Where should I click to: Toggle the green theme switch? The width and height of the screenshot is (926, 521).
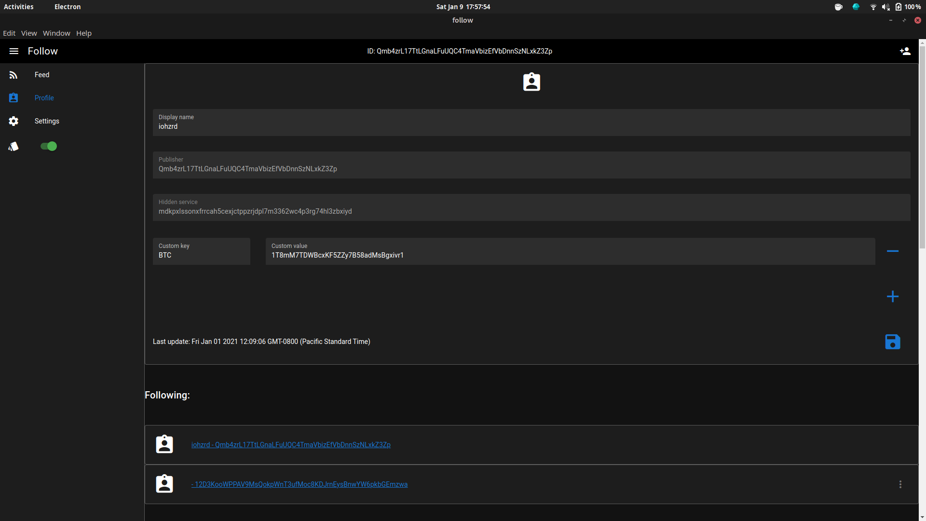coord(49,146)
